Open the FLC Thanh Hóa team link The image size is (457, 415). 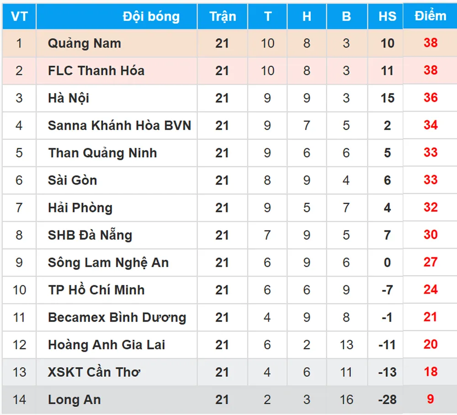tap(96, 71)
